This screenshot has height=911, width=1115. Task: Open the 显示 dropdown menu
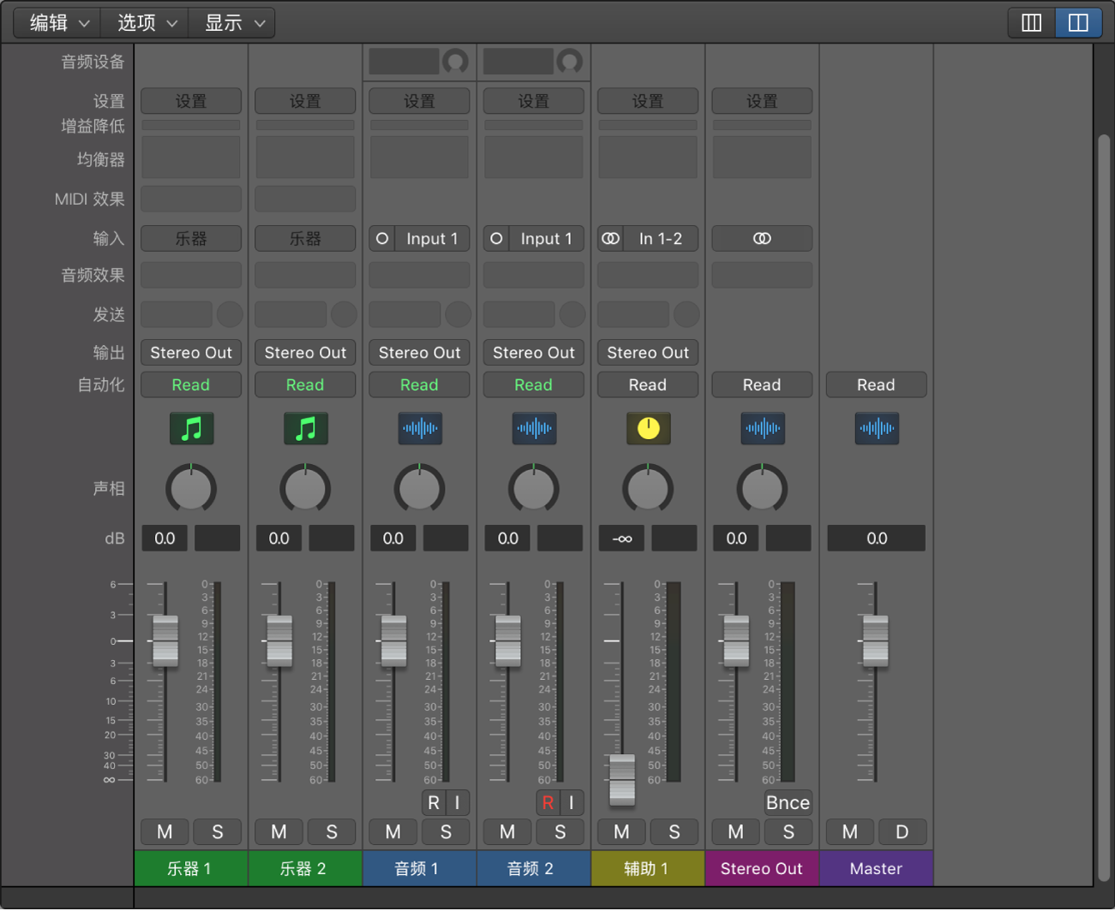coord(233,23)
